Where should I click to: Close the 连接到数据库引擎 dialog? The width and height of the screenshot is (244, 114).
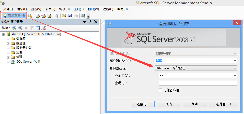click(x=237, y=23)
